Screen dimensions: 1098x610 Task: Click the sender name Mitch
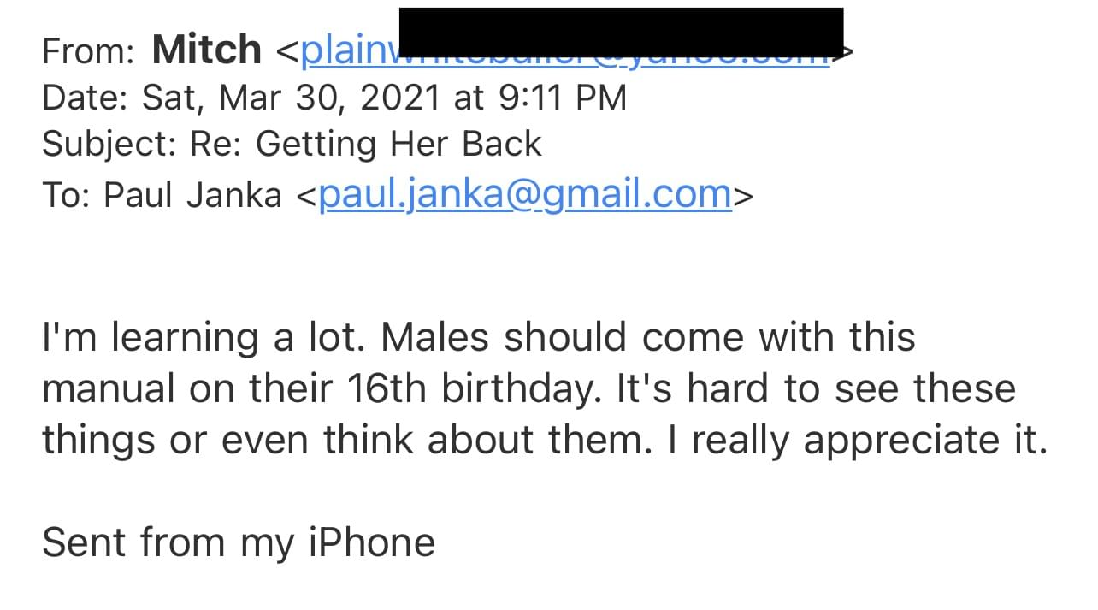[206, 50]
